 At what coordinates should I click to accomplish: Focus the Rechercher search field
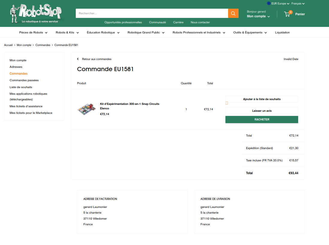[152, 13]
